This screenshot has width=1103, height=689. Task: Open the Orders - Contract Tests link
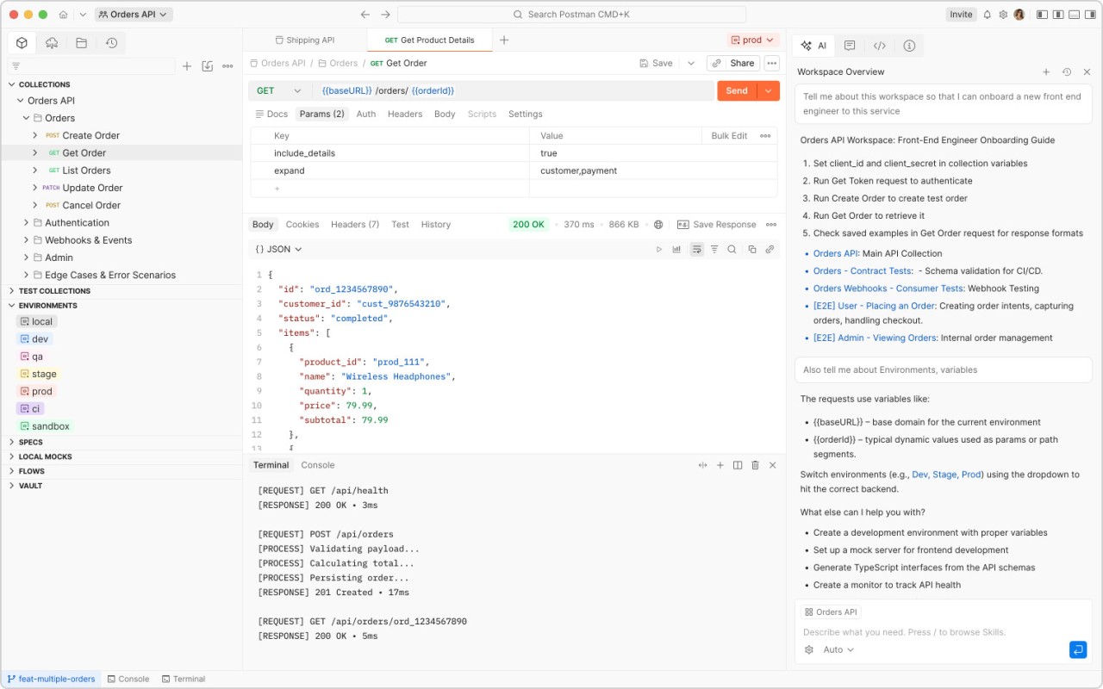coord(862,271)
